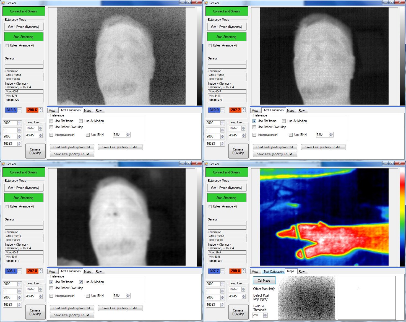Click the Cal Maps button

click(264, 281)
